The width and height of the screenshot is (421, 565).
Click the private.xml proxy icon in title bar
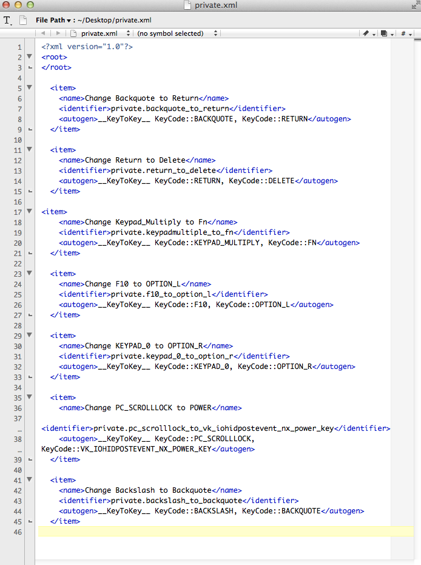(187, 5)
